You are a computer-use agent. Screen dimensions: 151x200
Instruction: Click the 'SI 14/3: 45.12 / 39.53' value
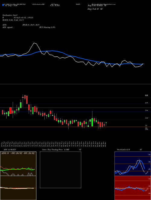(24, 18)
